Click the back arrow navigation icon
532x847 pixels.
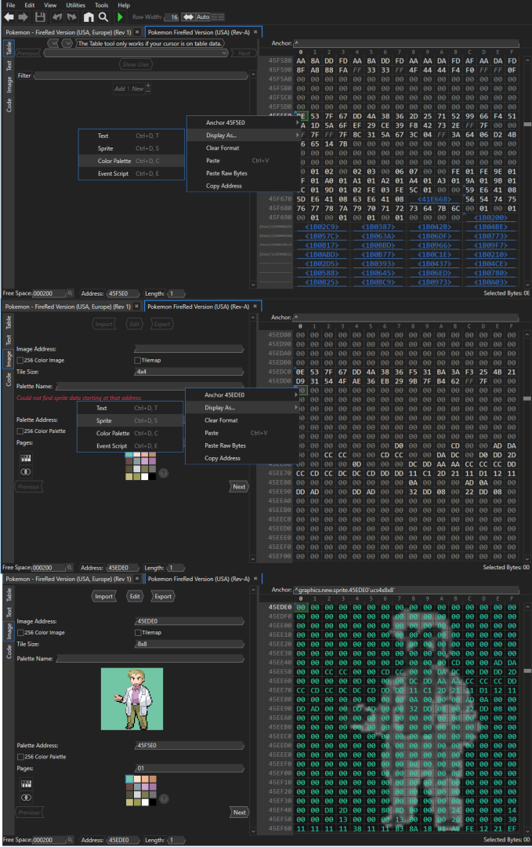click(9, 17)
